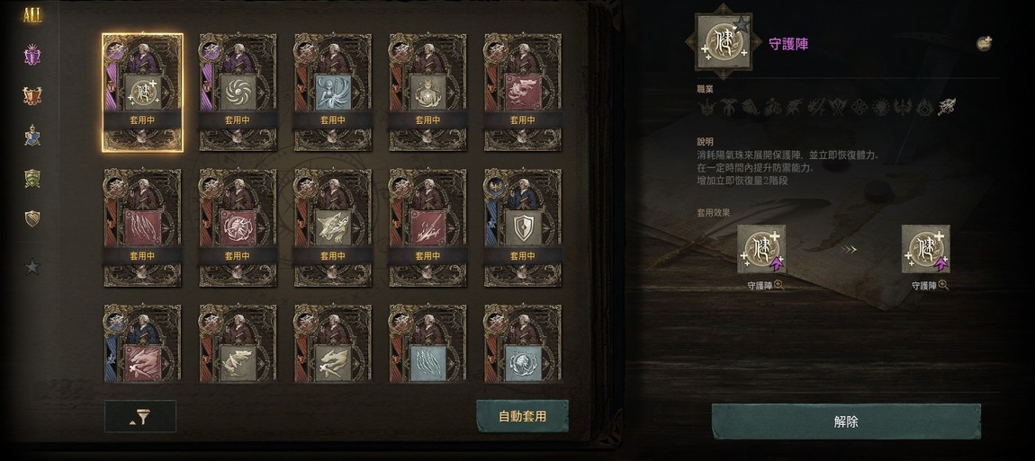Select the nine-tailed fox skill card

(x=333, y=93)
